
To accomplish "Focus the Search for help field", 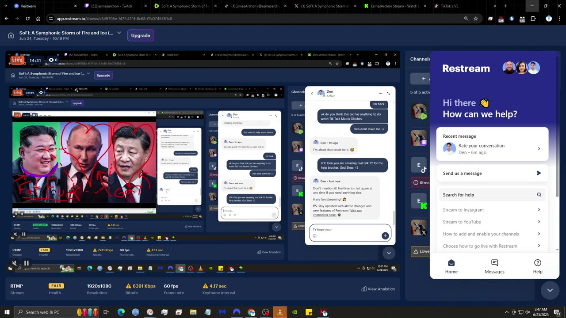I will pyautogui.click(x=492, y=195).
